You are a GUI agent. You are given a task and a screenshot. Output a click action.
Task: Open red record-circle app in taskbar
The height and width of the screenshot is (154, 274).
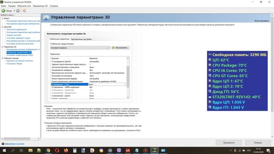(146, 150)
